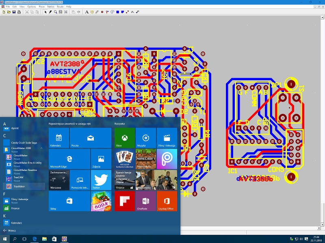Click the gray route tool icon

click(x=133, y=12)
